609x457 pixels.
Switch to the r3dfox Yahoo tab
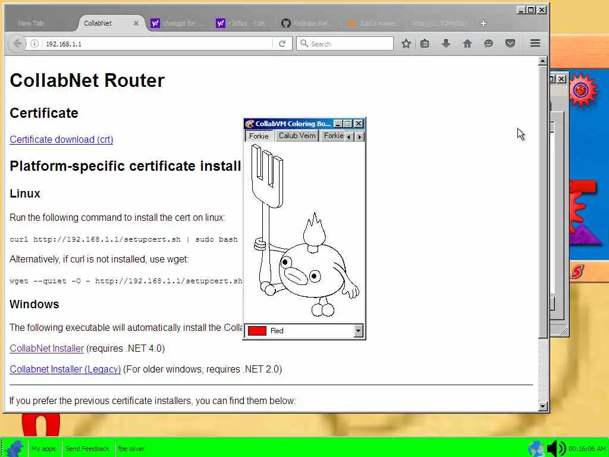tap(241, 23)
